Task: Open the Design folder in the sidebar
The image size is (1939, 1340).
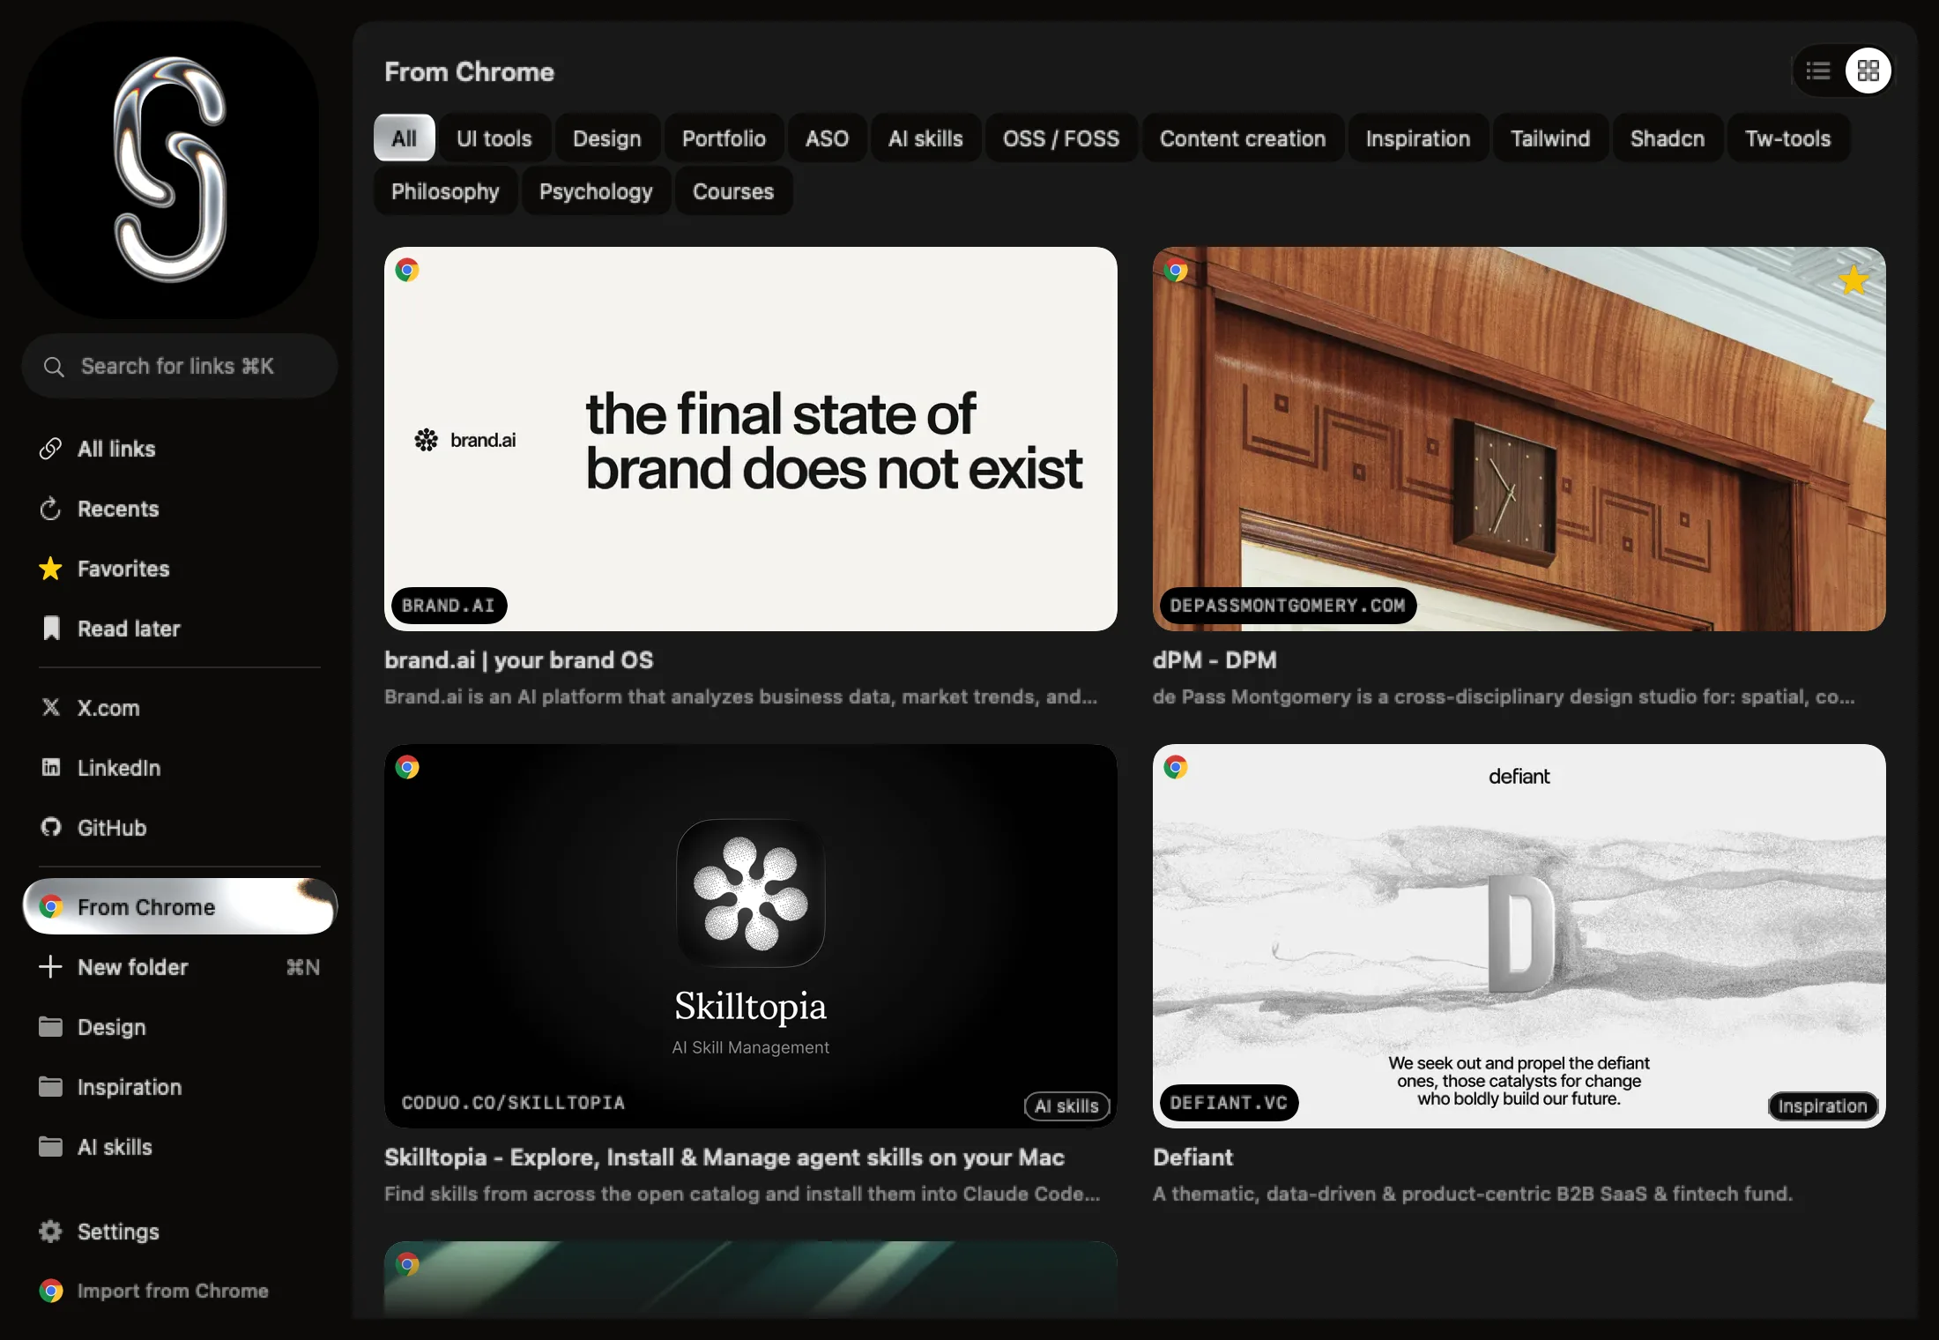Action: 180,1027
